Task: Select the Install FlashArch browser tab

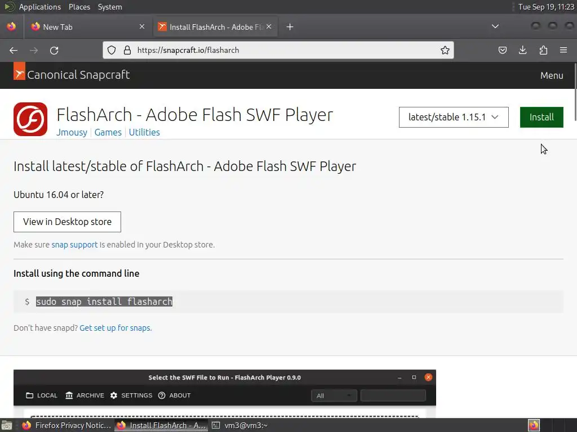Action: (x=215, y=27)
